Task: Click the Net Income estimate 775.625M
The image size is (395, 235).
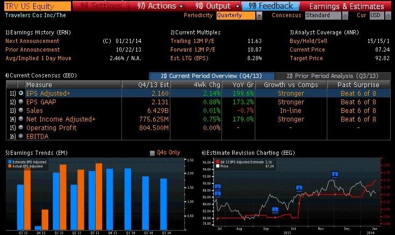Action: 154,119
